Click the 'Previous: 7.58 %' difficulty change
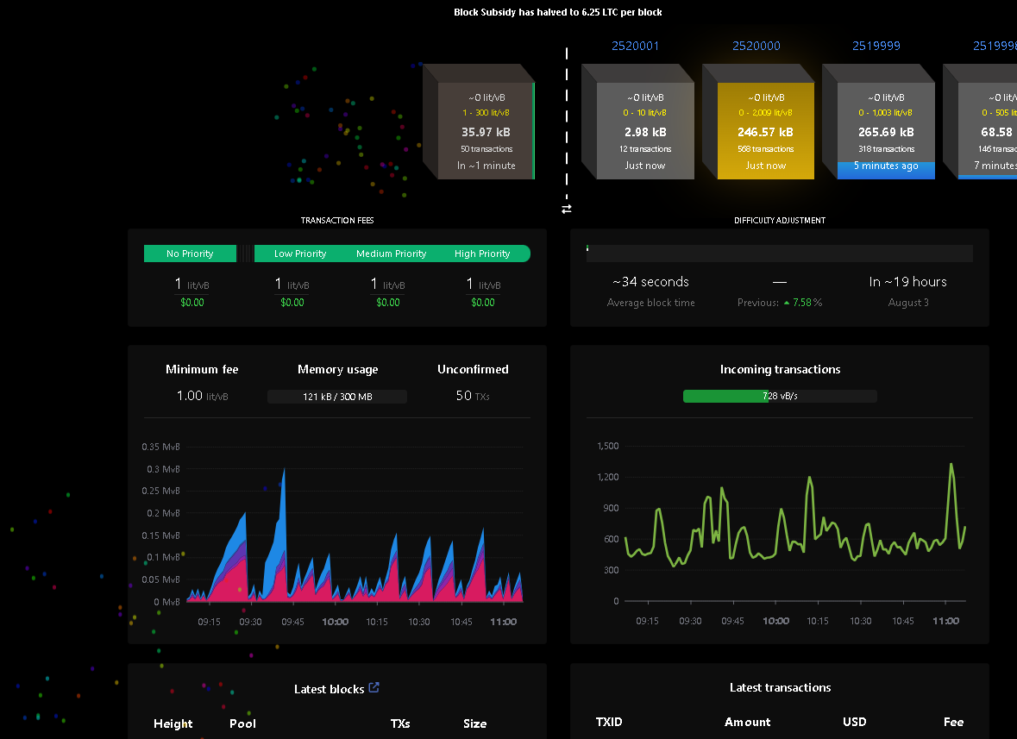Viewport: 1017px width, 739px height. pos(780,303)
